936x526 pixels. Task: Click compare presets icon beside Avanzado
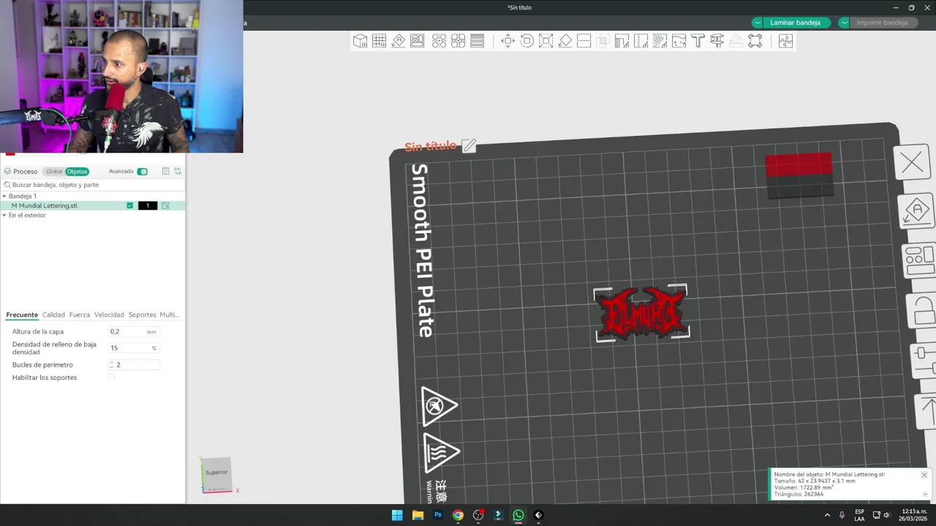[178, 172]
